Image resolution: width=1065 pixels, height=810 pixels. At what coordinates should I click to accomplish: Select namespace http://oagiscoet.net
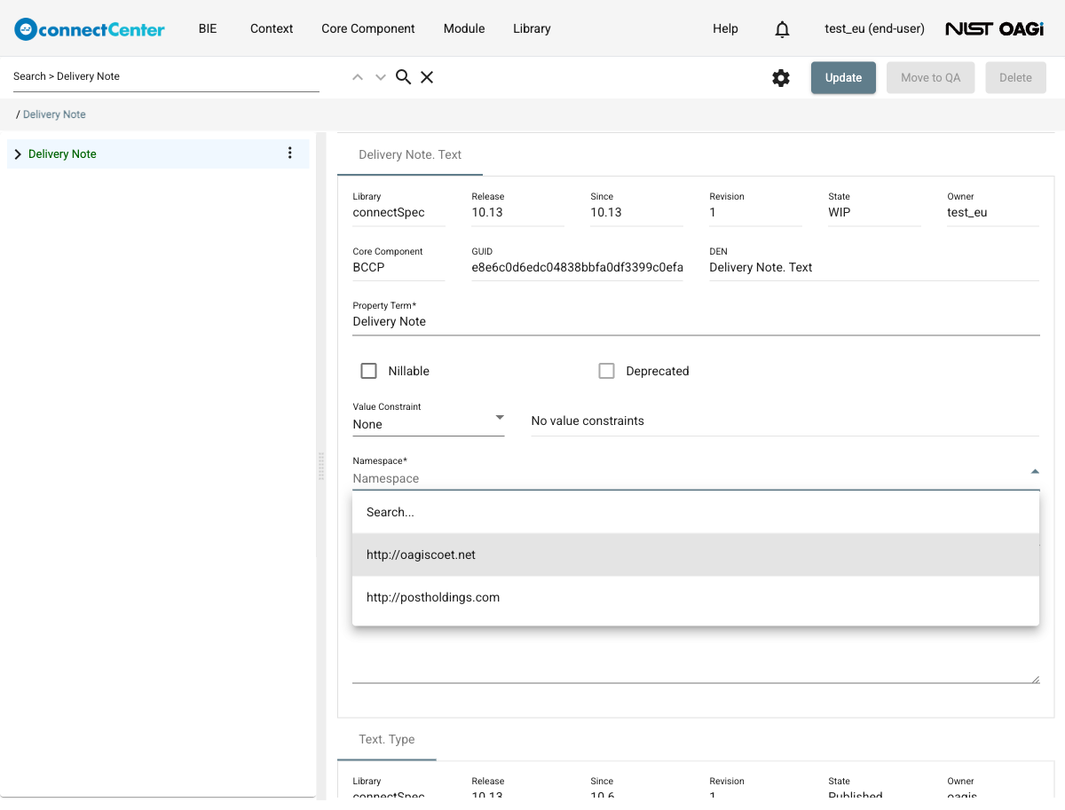pos(696,554)
